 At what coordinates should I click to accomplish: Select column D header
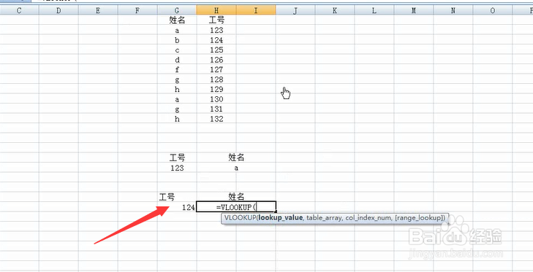coord(58,10)
